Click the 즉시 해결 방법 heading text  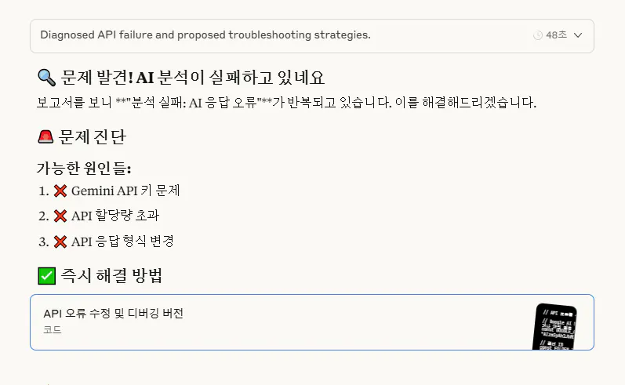click(111, 276)
